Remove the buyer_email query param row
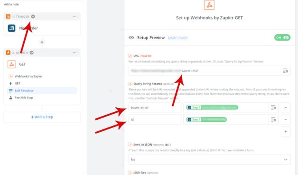Image resolution: width=298 pixels, height=175 pixels. (285, 107)
